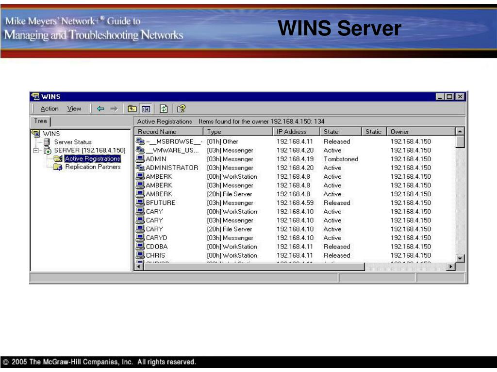Screen dimensions: 497x372
Task: Open the Action menu
Action: coord(50,109)
